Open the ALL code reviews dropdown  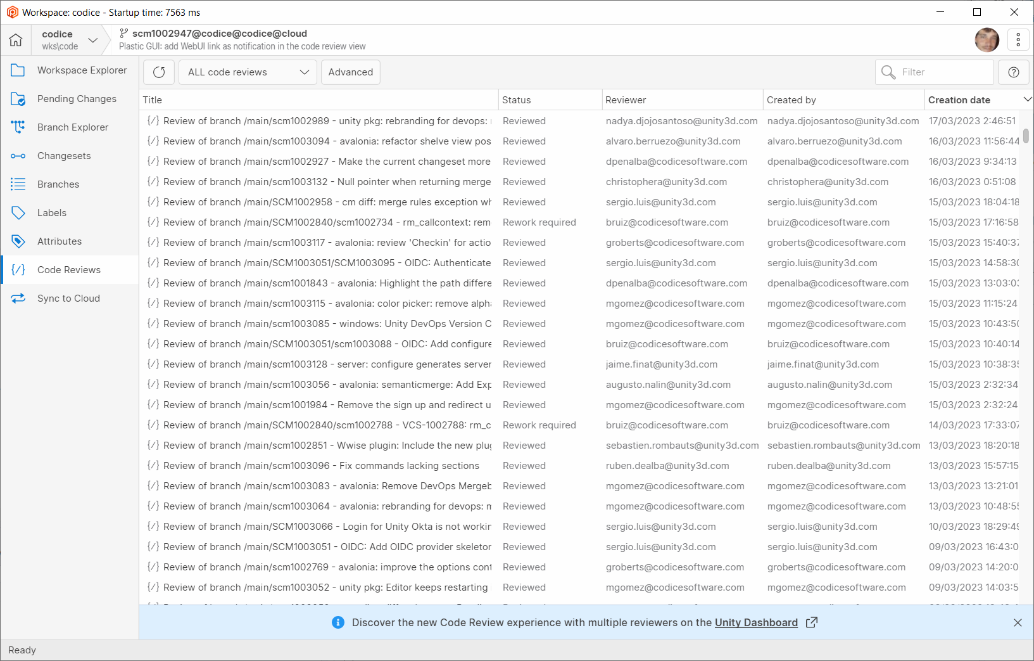(x=247, y=72)
